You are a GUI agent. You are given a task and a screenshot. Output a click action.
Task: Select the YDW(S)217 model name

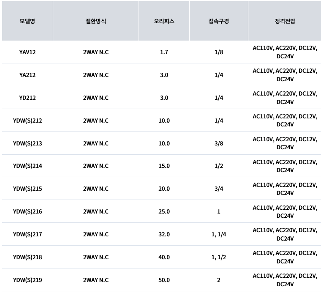(27, 234)
